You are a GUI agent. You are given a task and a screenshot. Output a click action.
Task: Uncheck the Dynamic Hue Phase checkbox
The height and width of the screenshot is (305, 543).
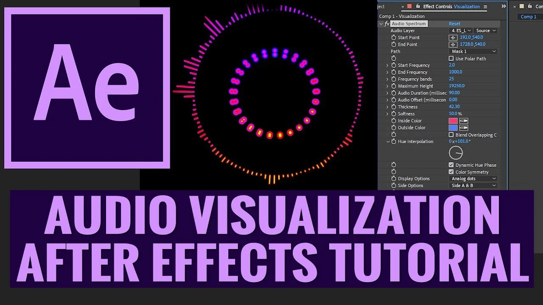click(451, 165)
